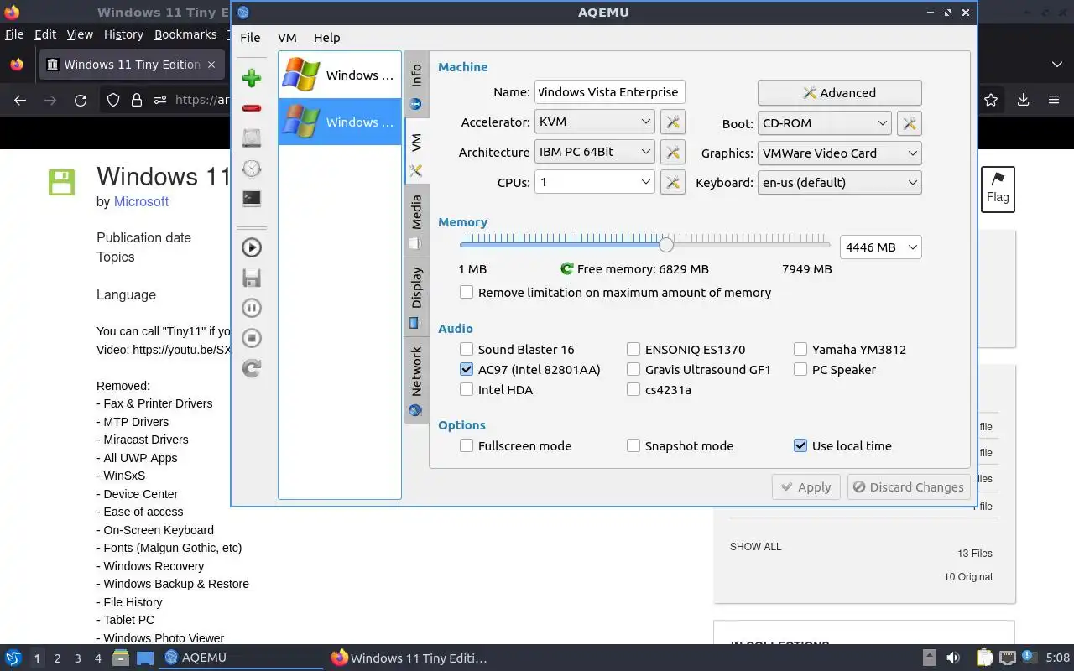
Task: Open the wrench settings beside Boot
Action: (909, 123)
